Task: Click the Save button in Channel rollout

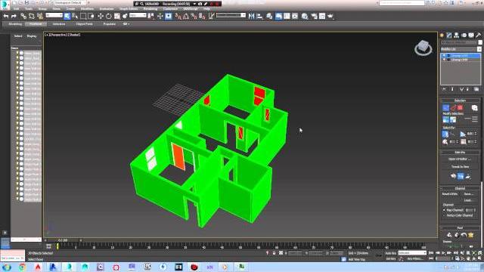Action: (x=468, y=194)
